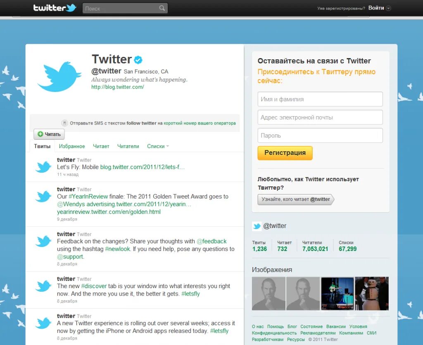The width and height of the screenshot is (423, 345).
Task: Open yearinreview.twitter.com/en/golden.html link
Action: (x=109, y=212)
